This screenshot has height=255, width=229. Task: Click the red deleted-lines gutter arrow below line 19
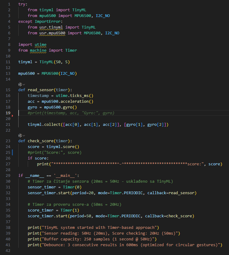[13, 116]
